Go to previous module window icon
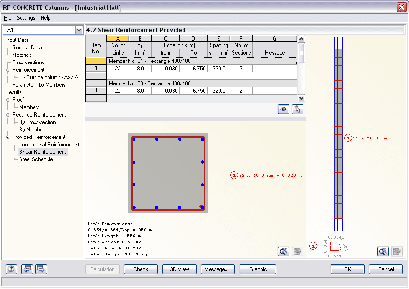This screenshot has height=289, width=409. [x=27, y=269]
